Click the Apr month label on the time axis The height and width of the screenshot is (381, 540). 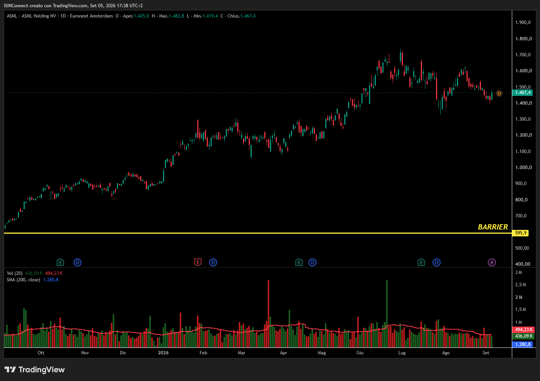pyautogui.click(x=283, y=353)
